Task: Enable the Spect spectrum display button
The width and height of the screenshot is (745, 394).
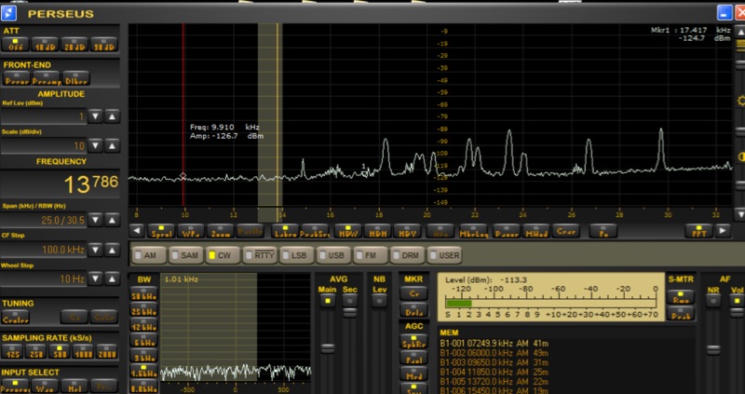Action: (160, 231)
